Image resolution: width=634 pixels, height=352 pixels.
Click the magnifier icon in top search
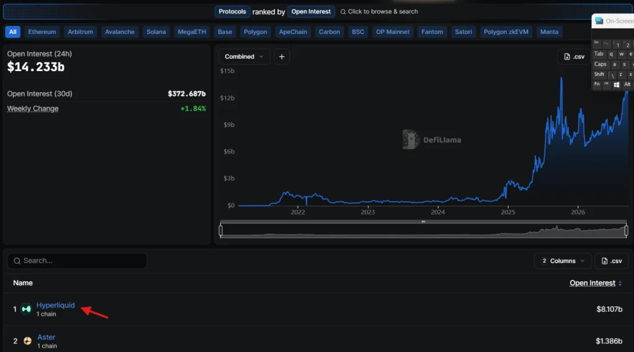pos(343,12)
